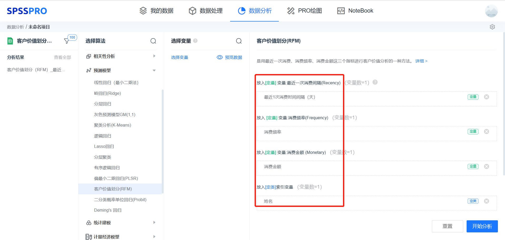The height and width of the screenshot is (240, 505).
Task: Toggle 预览数据 with the eye icon
Action: (x=220, y=57)
